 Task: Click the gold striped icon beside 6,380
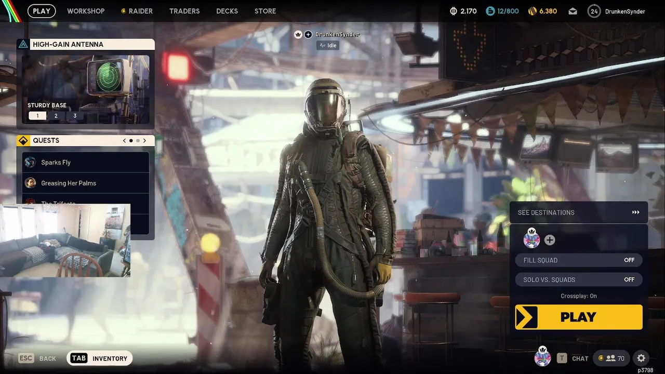[533, 11]
